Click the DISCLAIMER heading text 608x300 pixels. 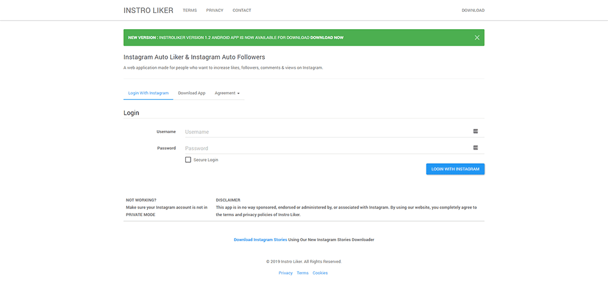pos(228,200)
